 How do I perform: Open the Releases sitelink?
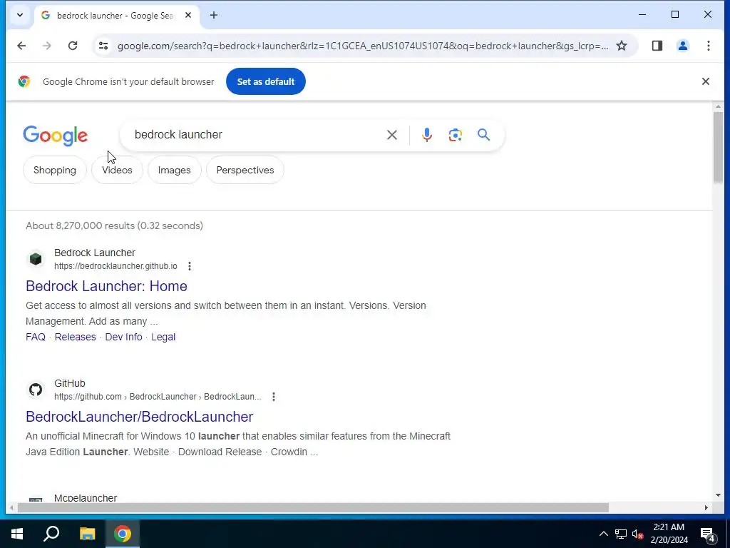click(x=75, y=337)
